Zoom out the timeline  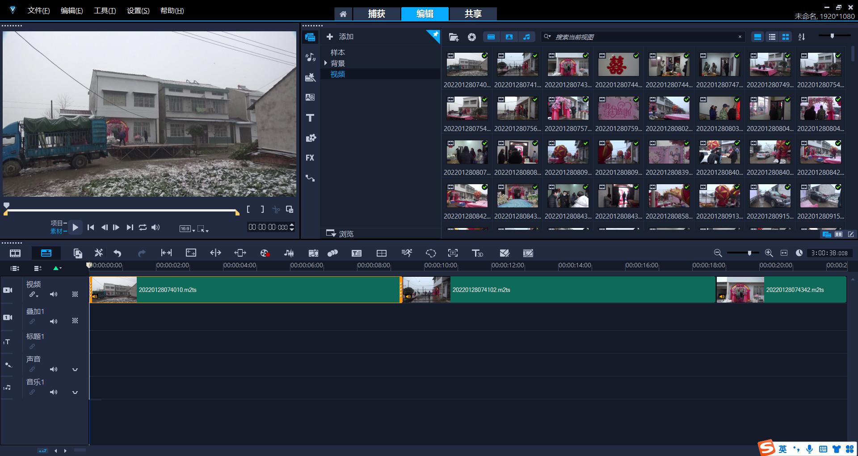718,253
